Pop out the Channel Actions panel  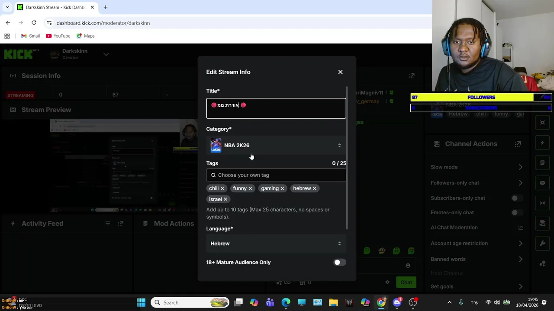pyautogui.click(x=518, y=144)
